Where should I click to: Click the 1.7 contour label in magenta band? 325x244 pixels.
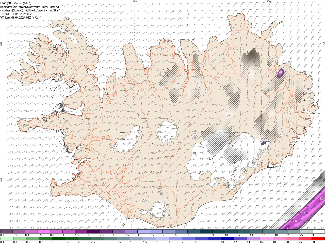pyautogui.click(x=286, y=228)
